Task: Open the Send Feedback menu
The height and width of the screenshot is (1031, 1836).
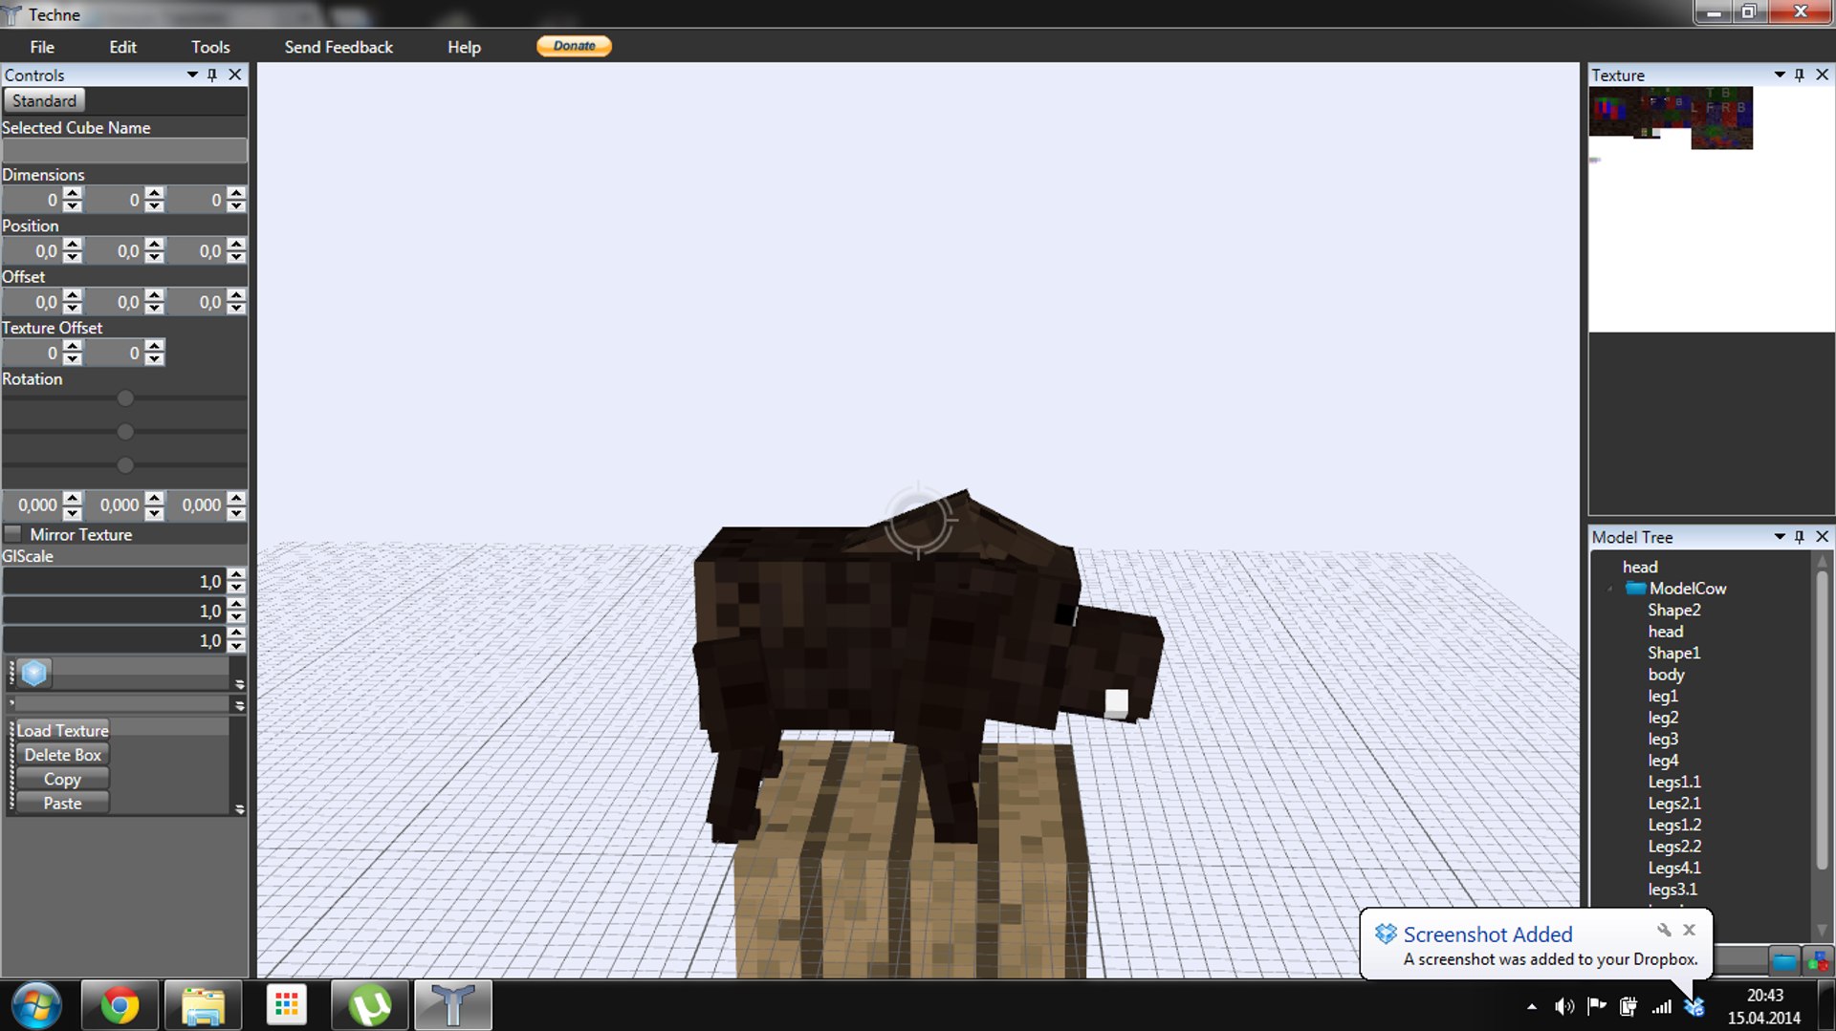Action: (x=339, y=47)
